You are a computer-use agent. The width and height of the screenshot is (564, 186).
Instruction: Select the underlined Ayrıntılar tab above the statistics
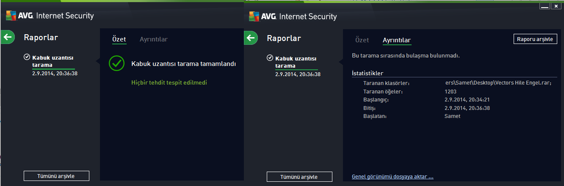[x=397, y=41]
